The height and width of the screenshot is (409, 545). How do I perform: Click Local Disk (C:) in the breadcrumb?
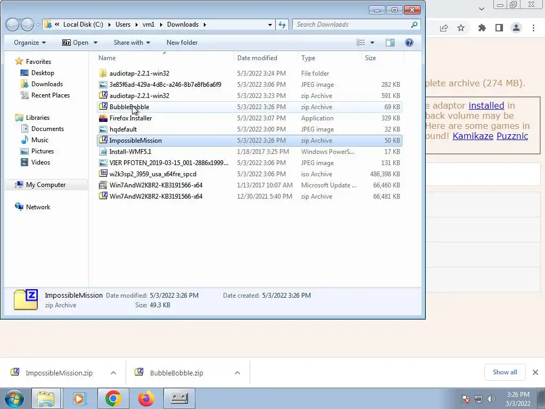[83, 24]
